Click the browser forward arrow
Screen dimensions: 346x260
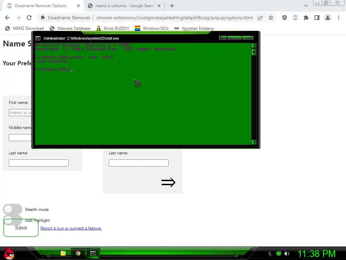pyautogui.click(x=18, y=18)
